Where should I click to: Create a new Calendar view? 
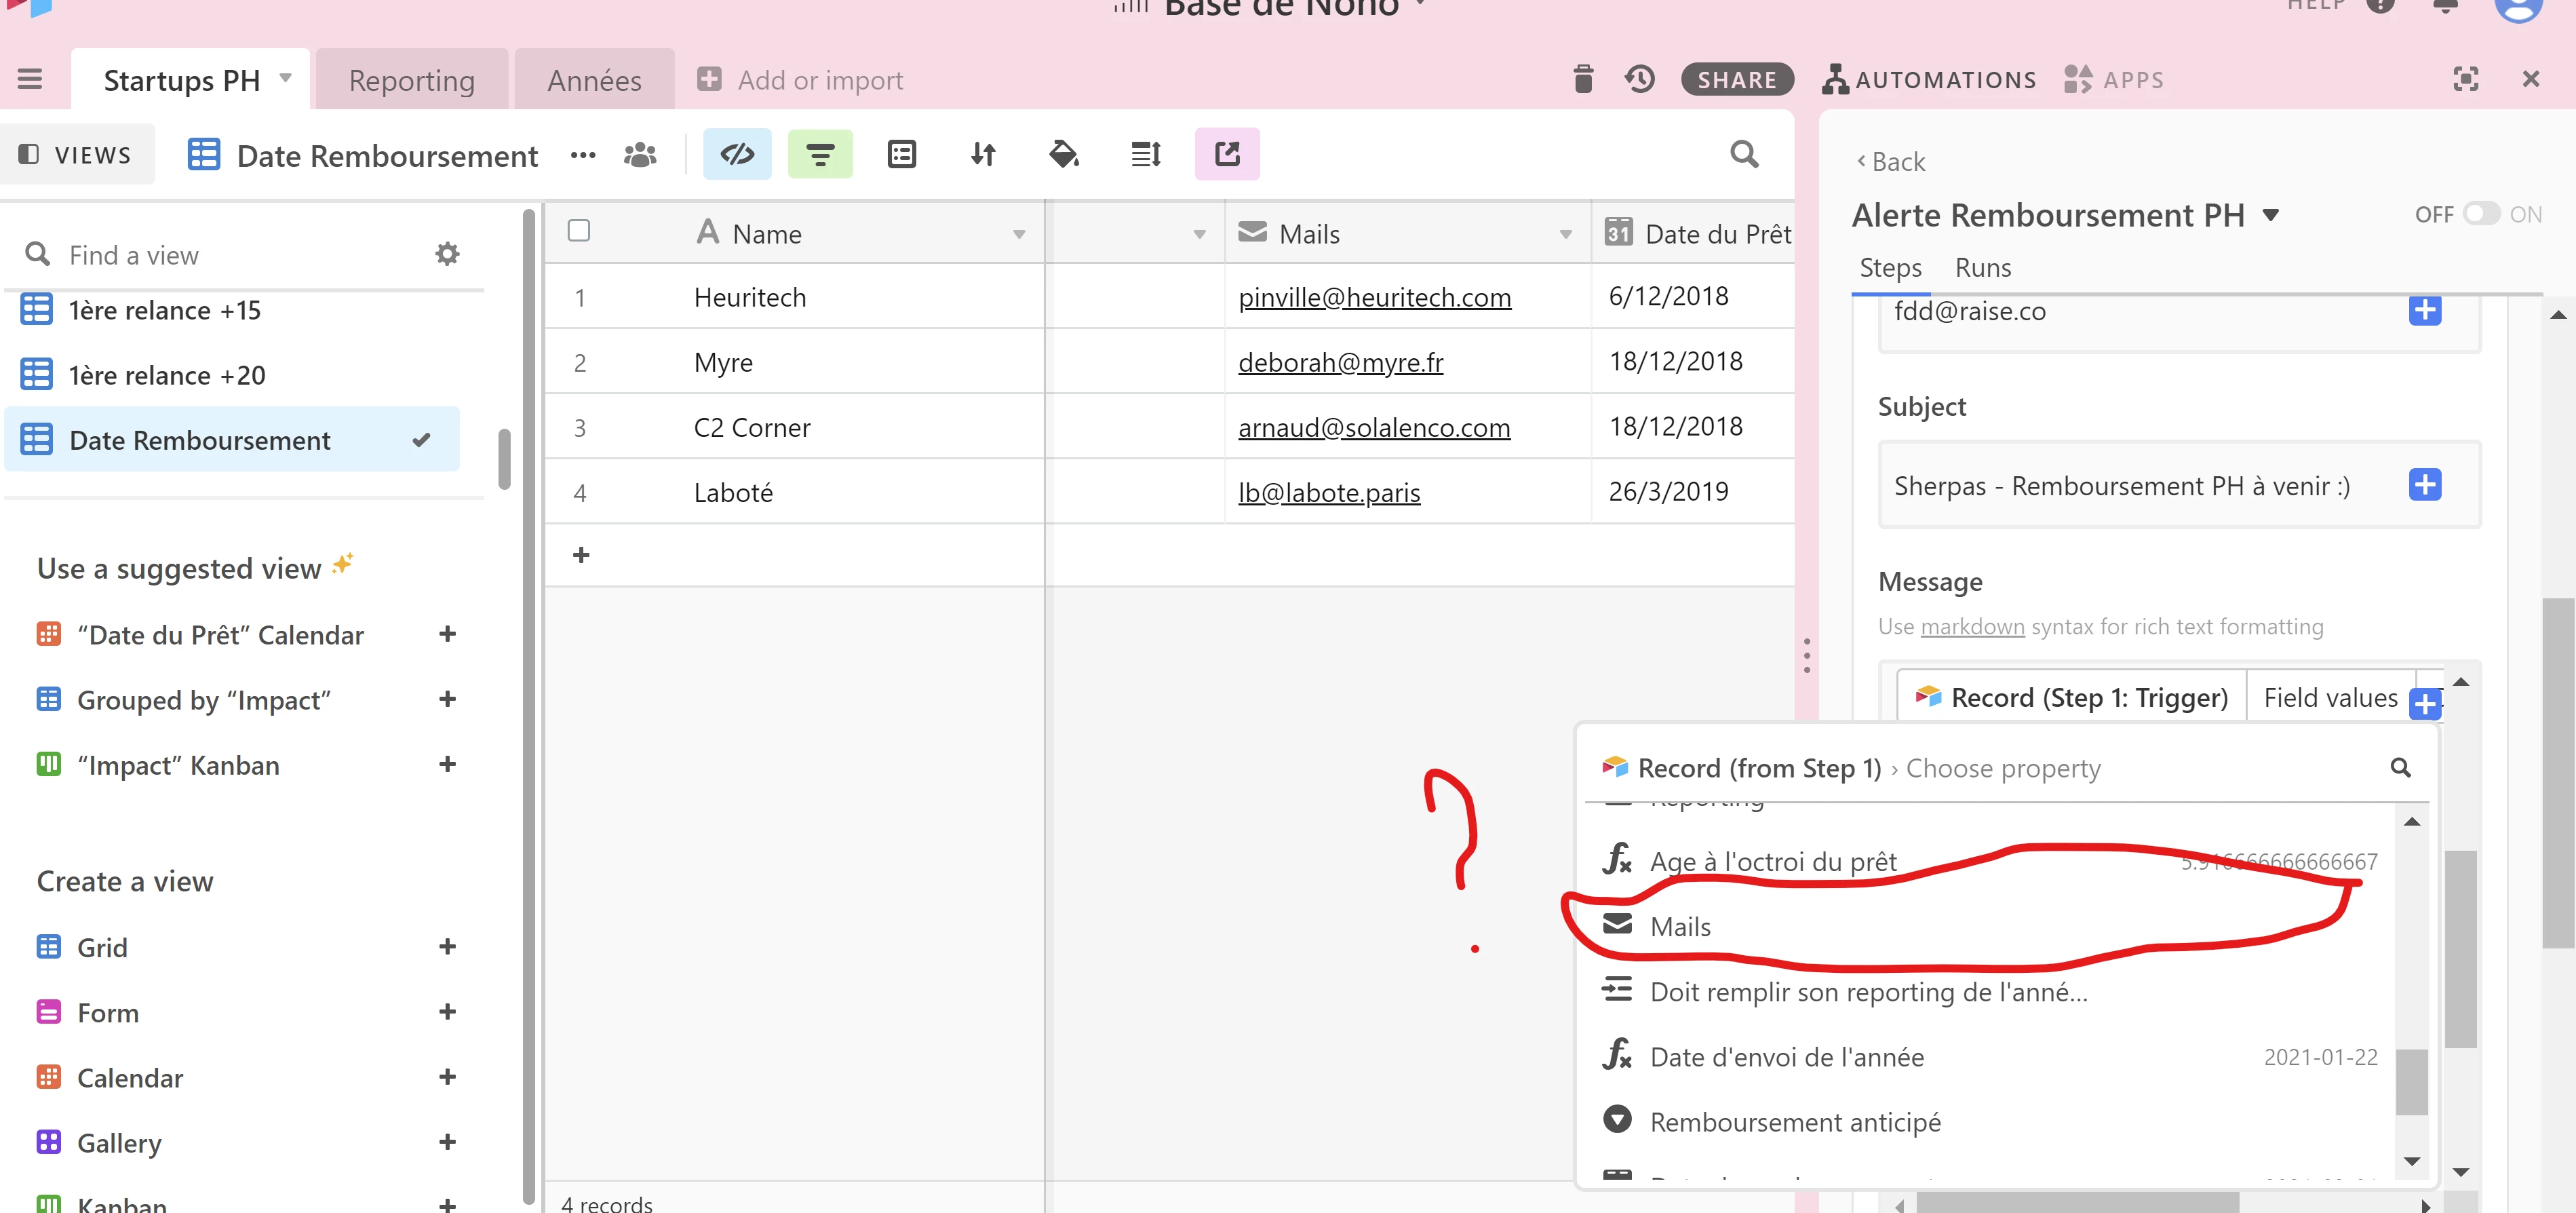tap(447, 1077)
